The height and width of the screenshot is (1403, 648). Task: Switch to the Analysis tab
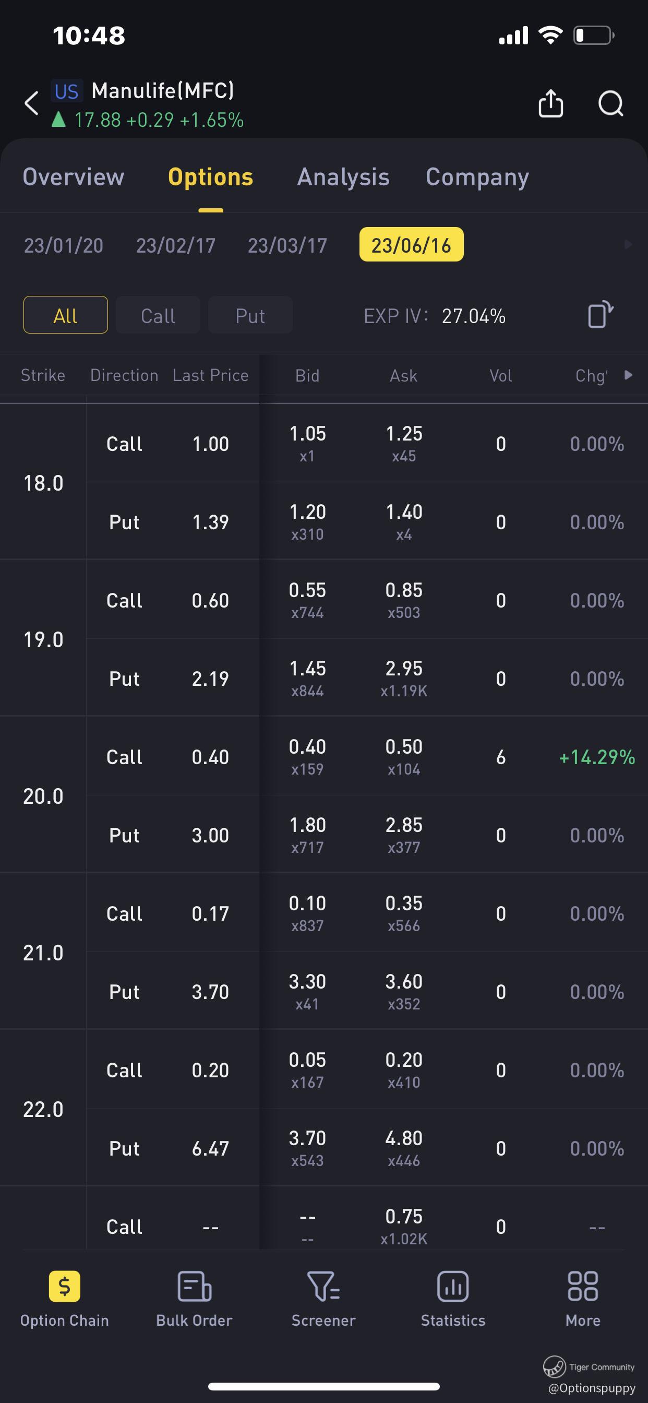coord(343,177)
